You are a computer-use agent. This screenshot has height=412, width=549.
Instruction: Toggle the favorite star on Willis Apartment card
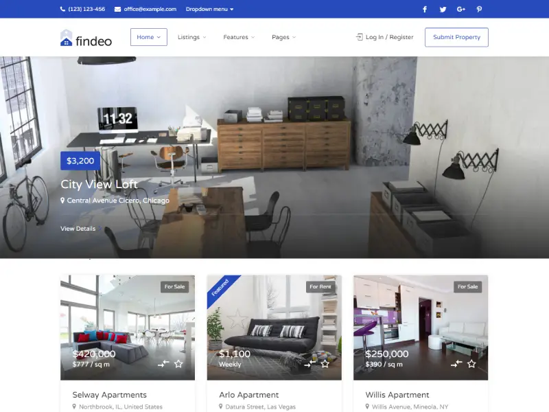(x=471, y=363)
